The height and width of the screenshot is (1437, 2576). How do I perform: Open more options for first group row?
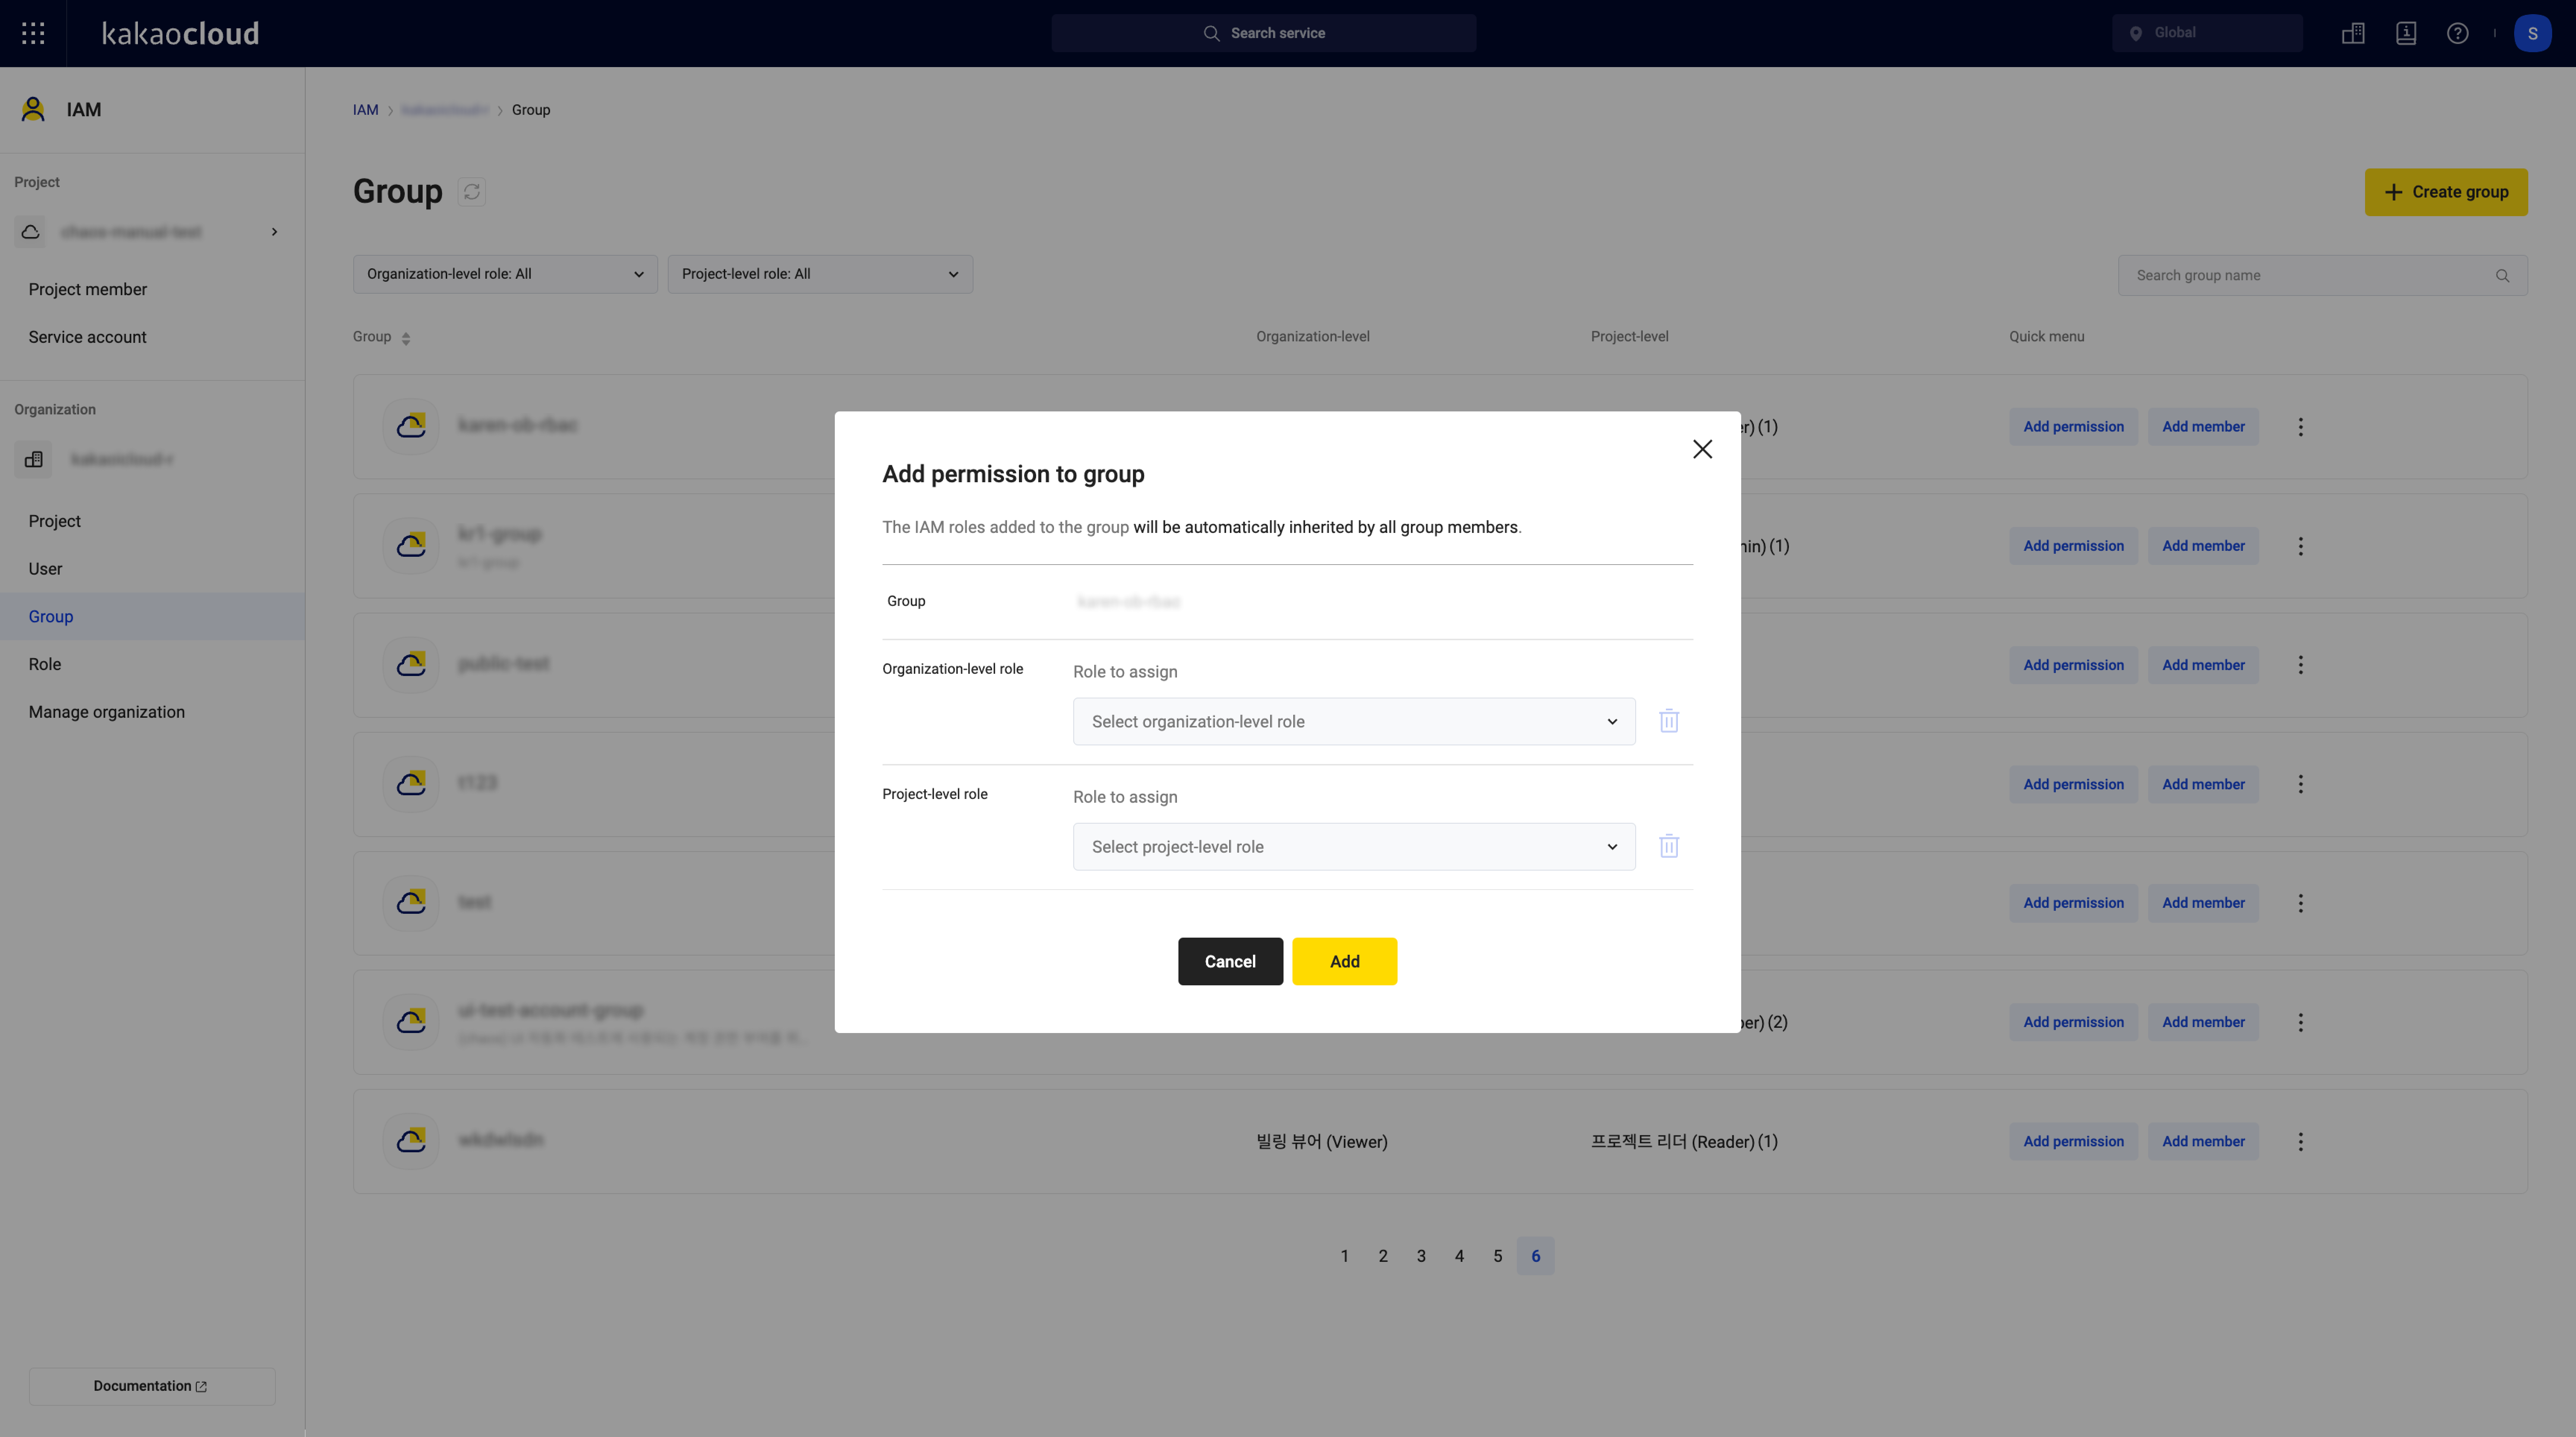click(x=2300, y=427)
